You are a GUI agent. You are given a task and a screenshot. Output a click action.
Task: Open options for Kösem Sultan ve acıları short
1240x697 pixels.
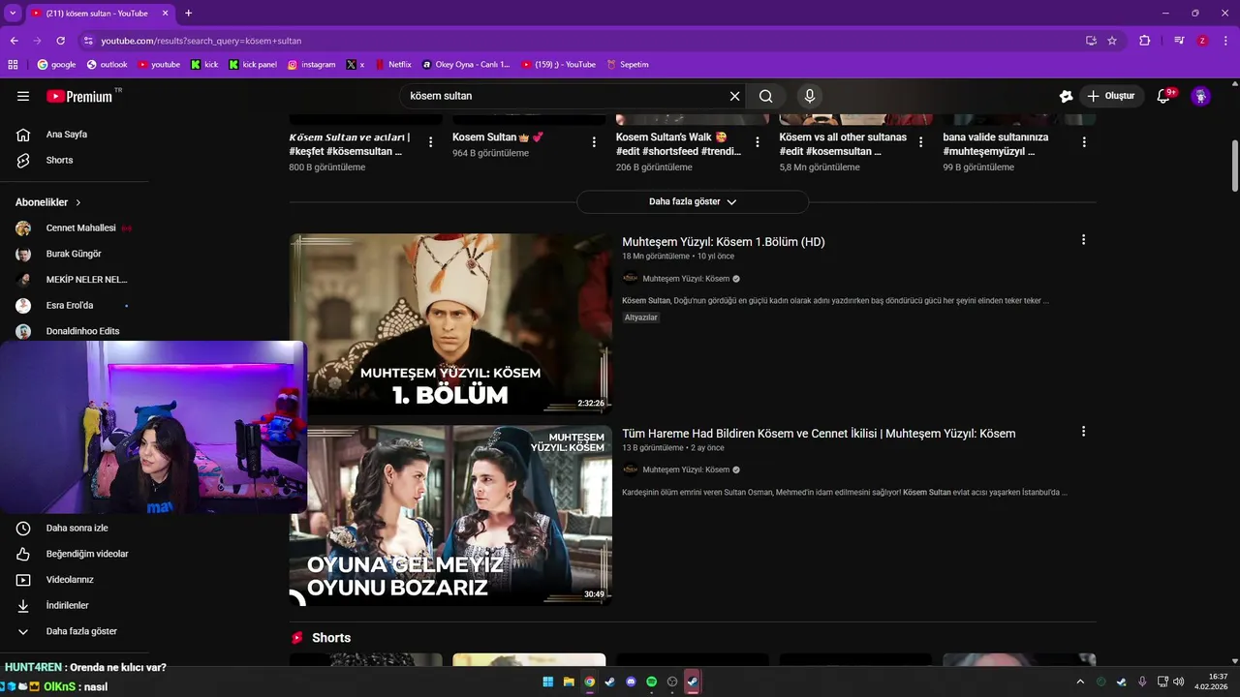(430, 141)
